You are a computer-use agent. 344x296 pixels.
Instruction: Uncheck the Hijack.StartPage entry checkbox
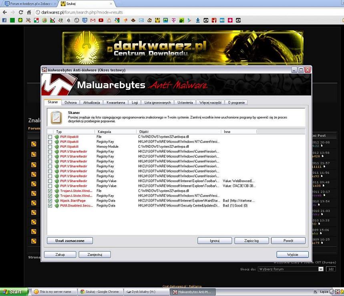click(x=50, y=201)
